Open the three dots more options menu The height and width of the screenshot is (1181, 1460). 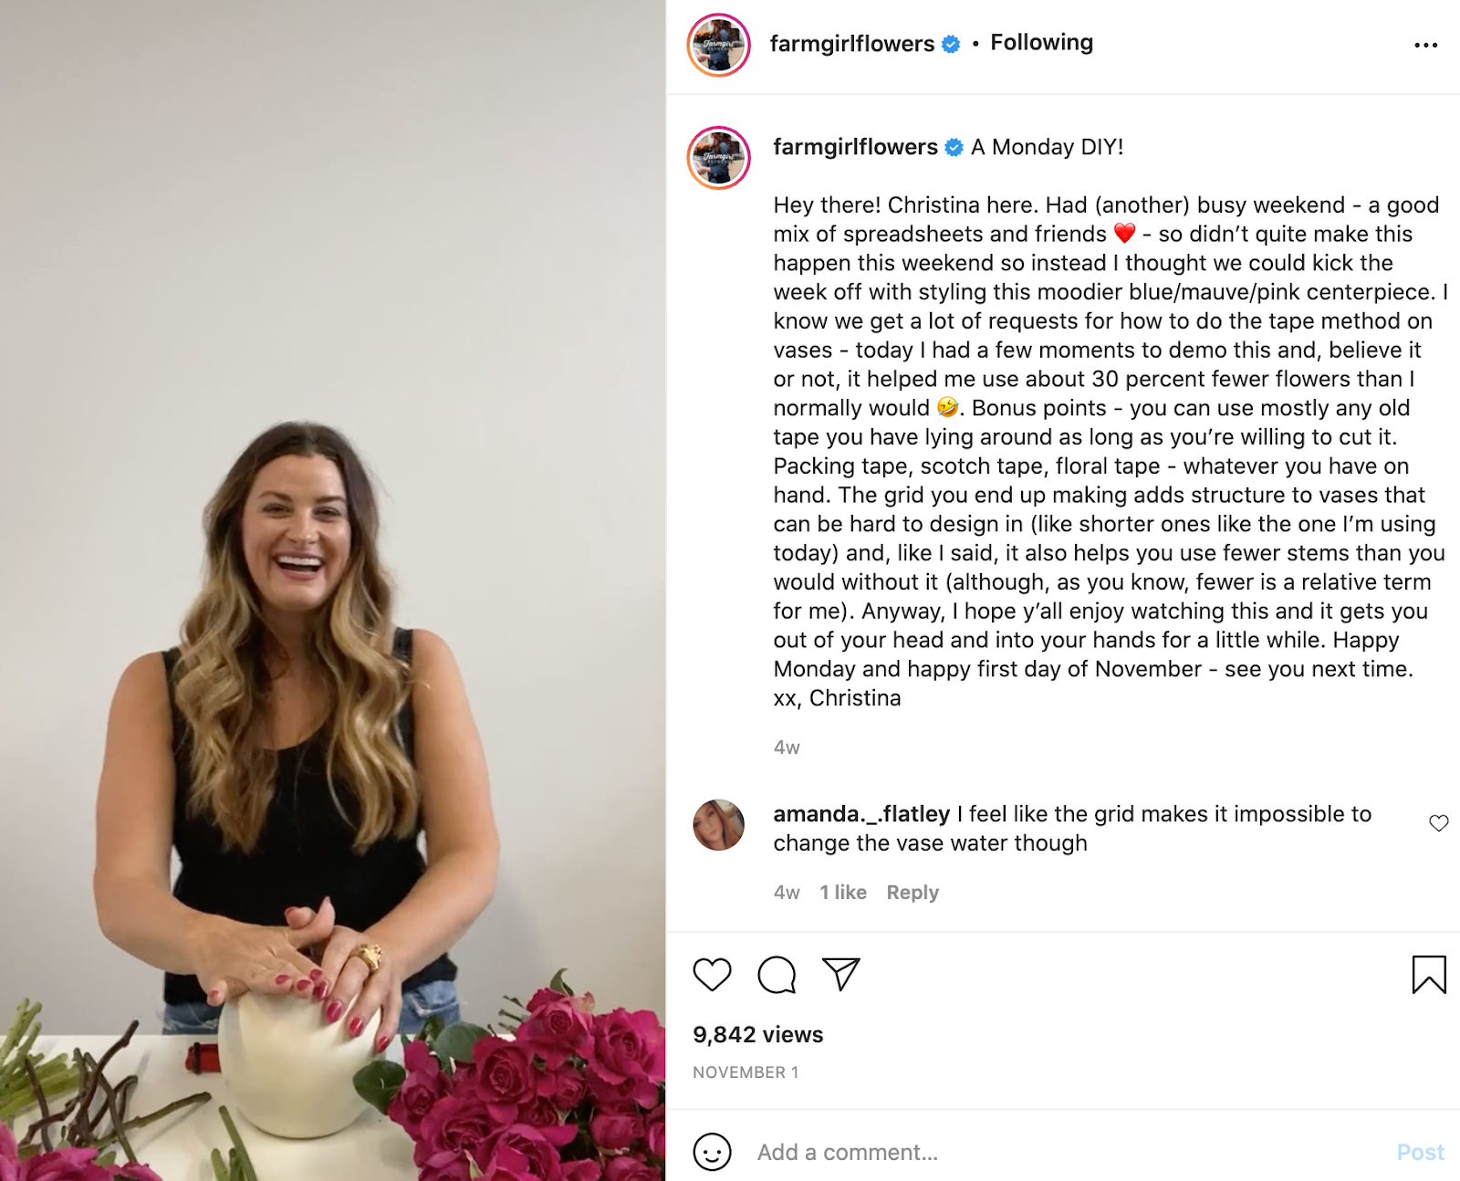click(x=1425, y=45)
